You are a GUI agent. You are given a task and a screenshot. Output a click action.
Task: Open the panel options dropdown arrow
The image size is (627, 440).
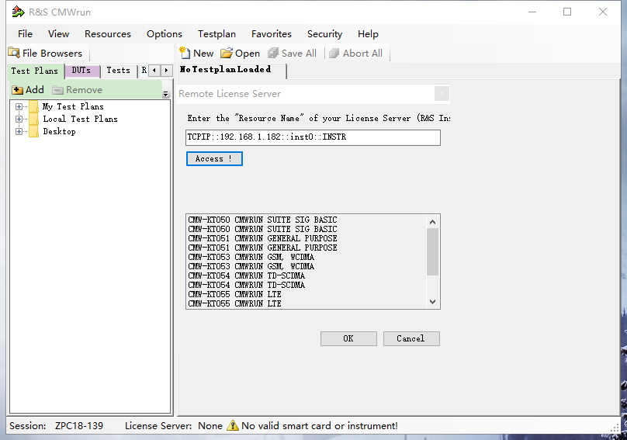pos(165,95)
